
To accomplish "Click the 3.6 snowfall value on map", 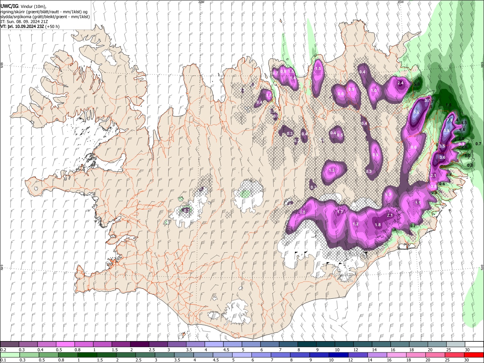I will click(x=442, y=158).
